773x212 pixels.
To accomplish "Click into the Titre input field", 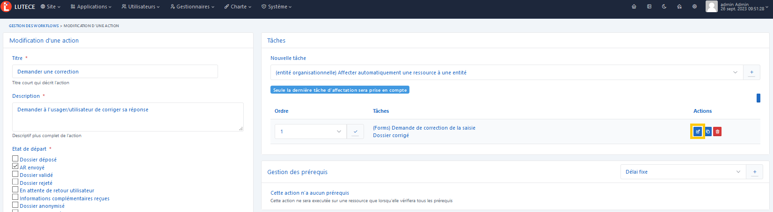I will [x=115, y=72].
